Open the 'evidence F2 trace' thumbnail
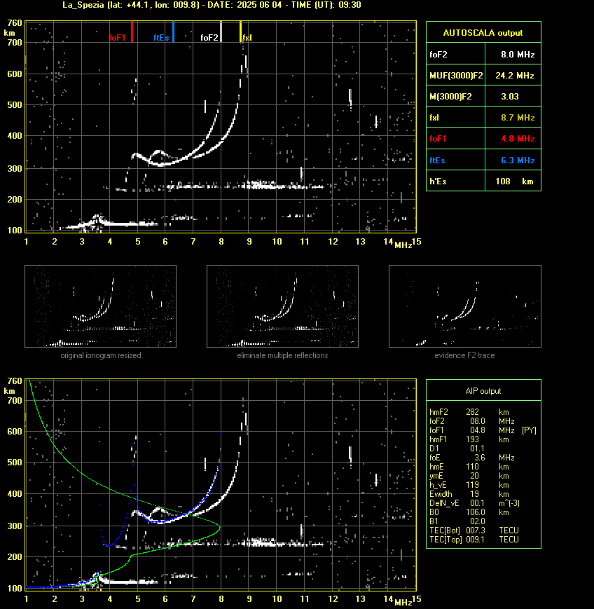 pyautogui.click(x=465, y=306)
